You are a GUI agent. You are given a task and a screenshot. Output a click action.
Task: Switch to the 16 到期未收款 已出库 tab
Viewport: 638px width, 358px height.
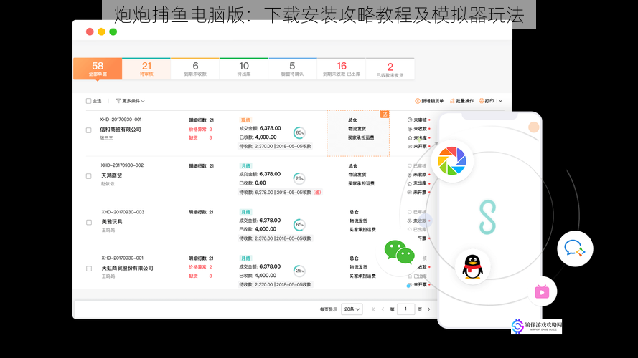pyautogui.click(x=342, y=69)
